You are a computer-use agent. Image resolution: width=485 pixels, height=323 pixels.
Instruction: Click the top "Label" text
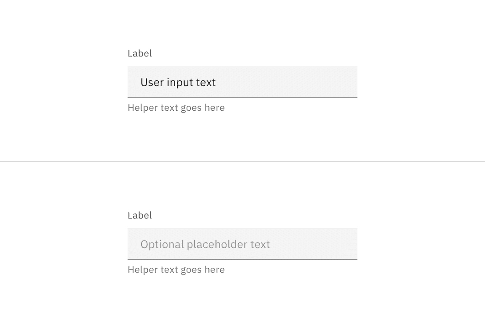pyautogui.click(x=139, y=53)
